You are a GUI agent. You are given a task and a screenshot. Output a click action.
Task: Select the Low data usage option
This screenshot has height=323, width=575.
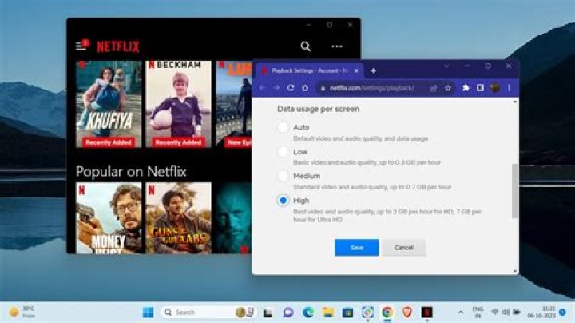click(x=283, y=152)
